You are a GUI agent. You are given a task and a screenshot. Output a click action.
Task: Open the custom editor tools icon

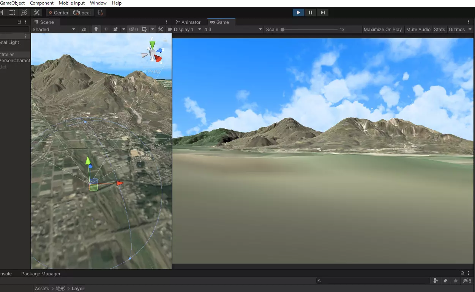coord(36,12)
